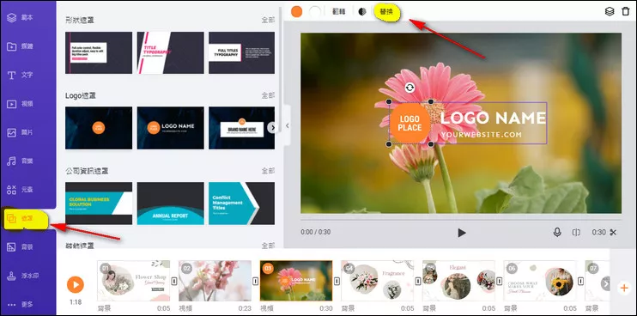Select storyboard clip 01 Flower Shop

coord(134,281)
